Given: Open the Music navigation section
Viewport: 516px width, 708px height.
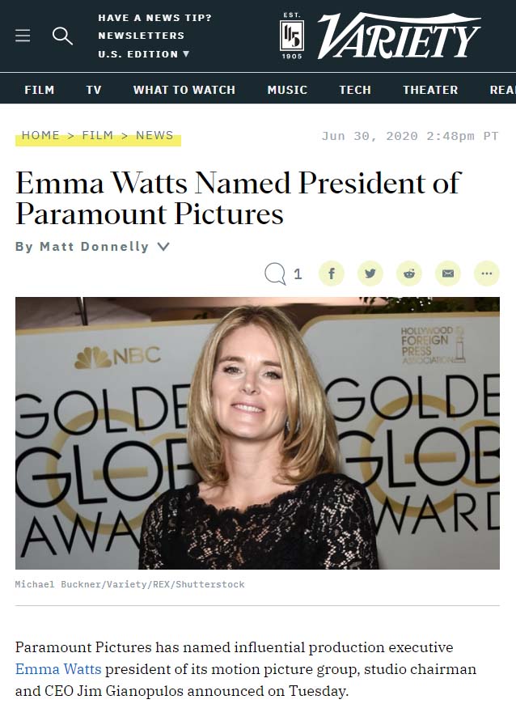Looking at the screenshot, I should pyautogui.click(x=287, y=90).
